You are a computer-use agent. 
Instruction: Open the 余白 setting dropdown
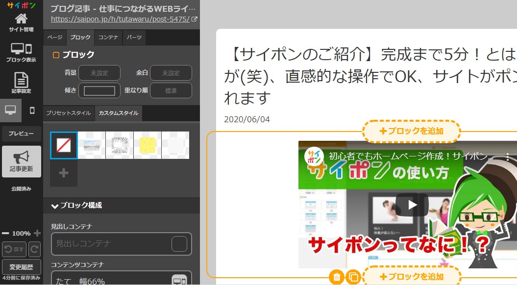pyautogui.click(x=171, y=73)
